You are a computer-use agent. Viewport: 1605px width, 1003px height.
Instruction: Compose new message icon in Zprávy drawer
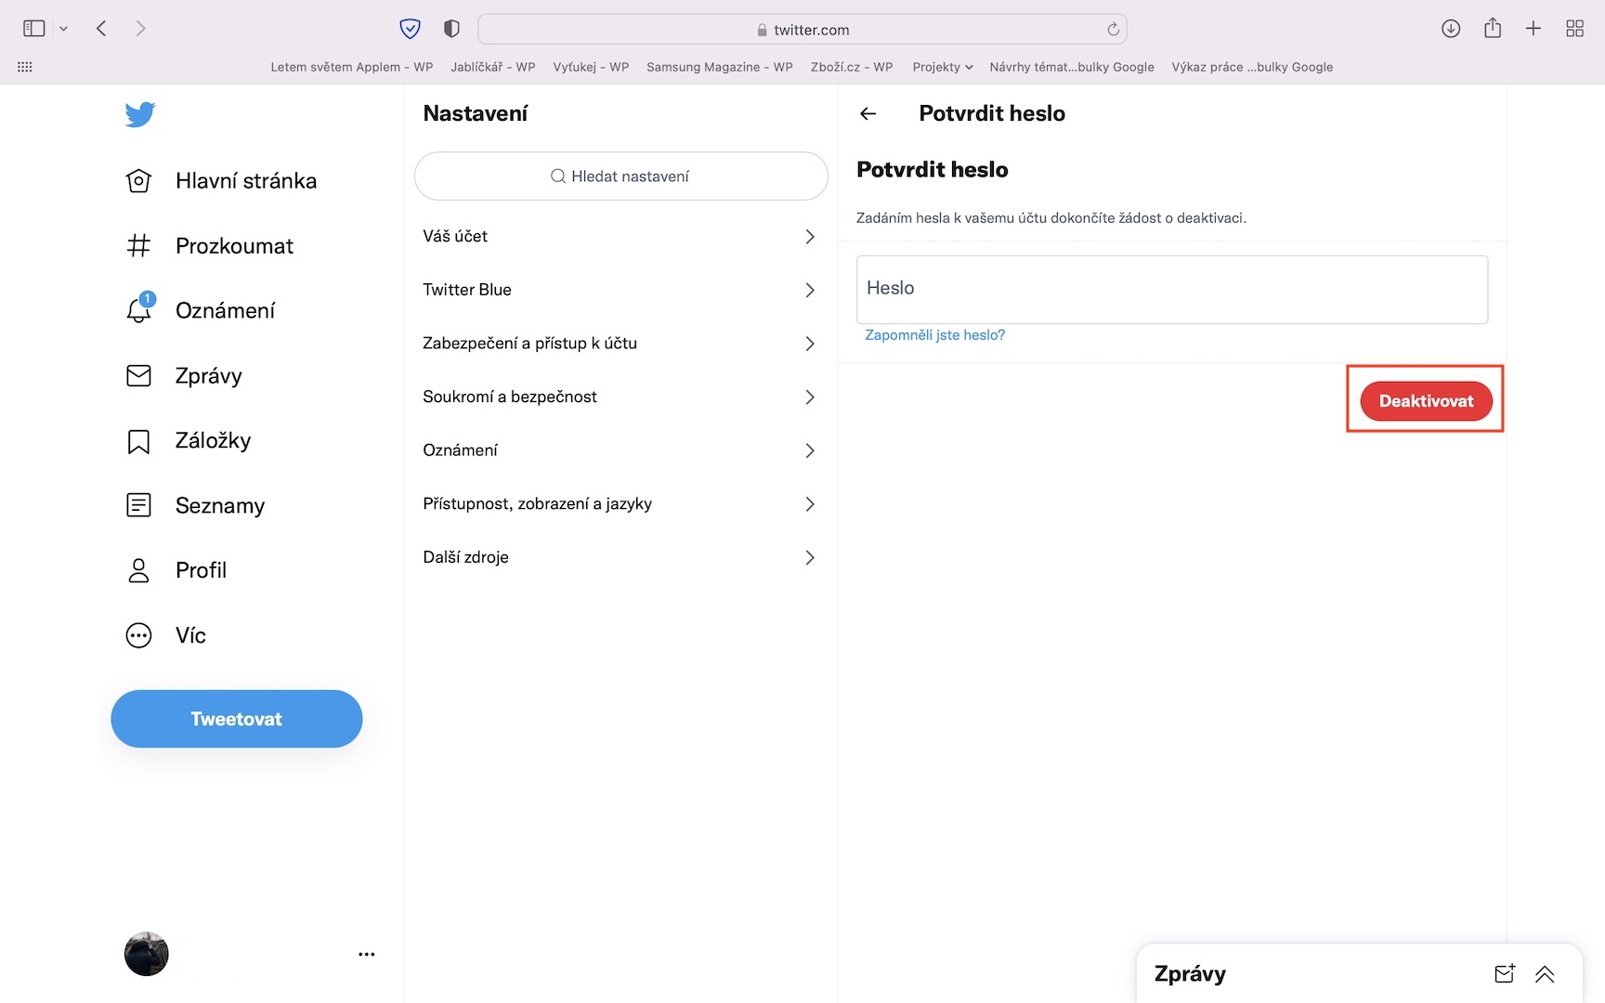[x=1504, y=973]
